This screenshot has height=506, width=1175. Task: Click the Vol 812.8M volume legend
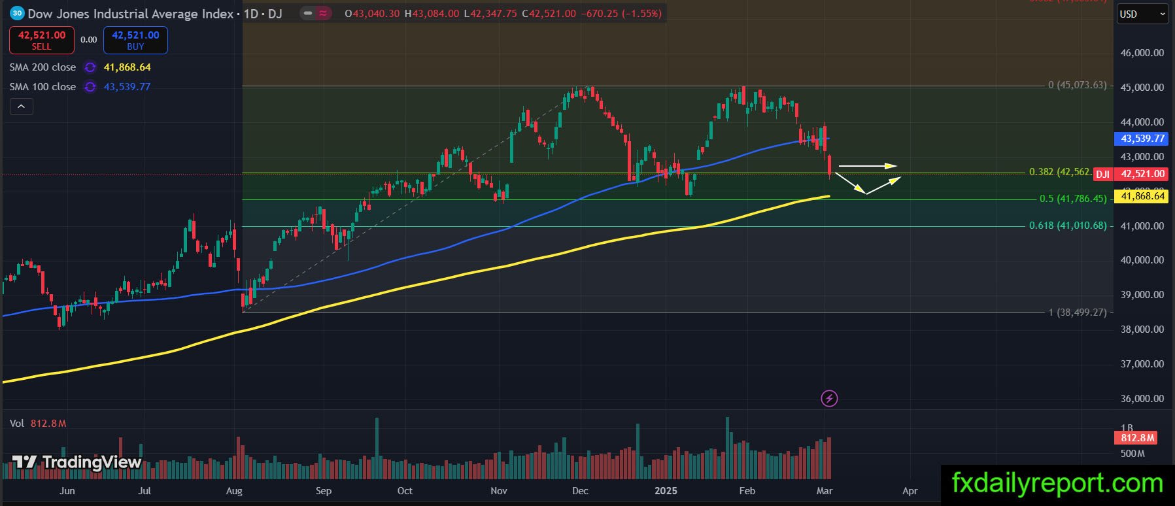coord(38,424)
